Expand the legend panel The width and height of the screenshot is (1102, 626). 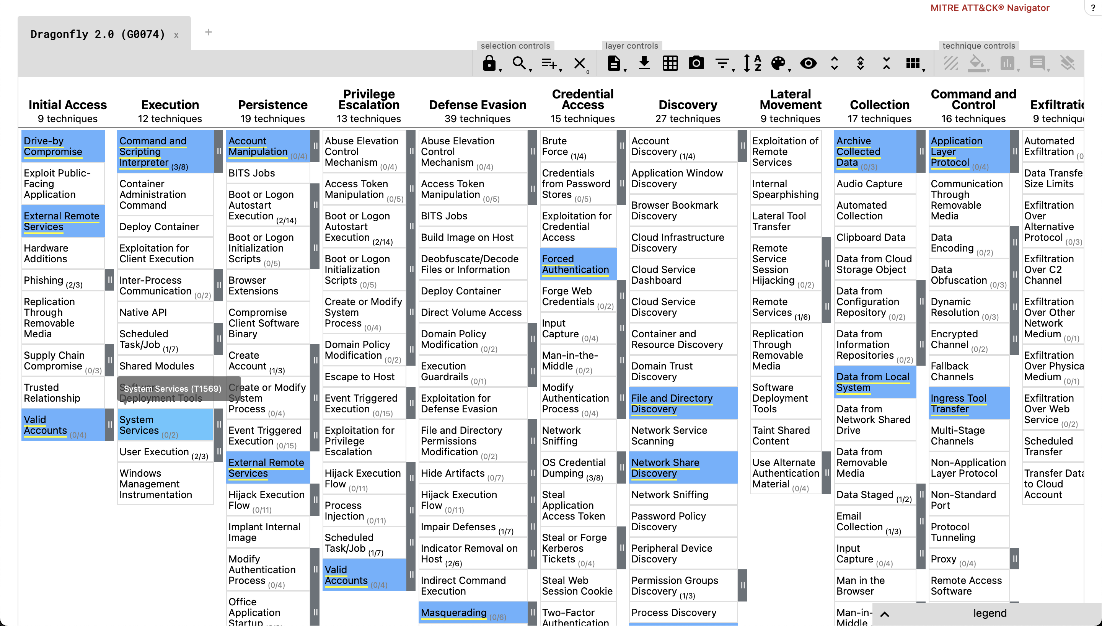click(885, 613)
